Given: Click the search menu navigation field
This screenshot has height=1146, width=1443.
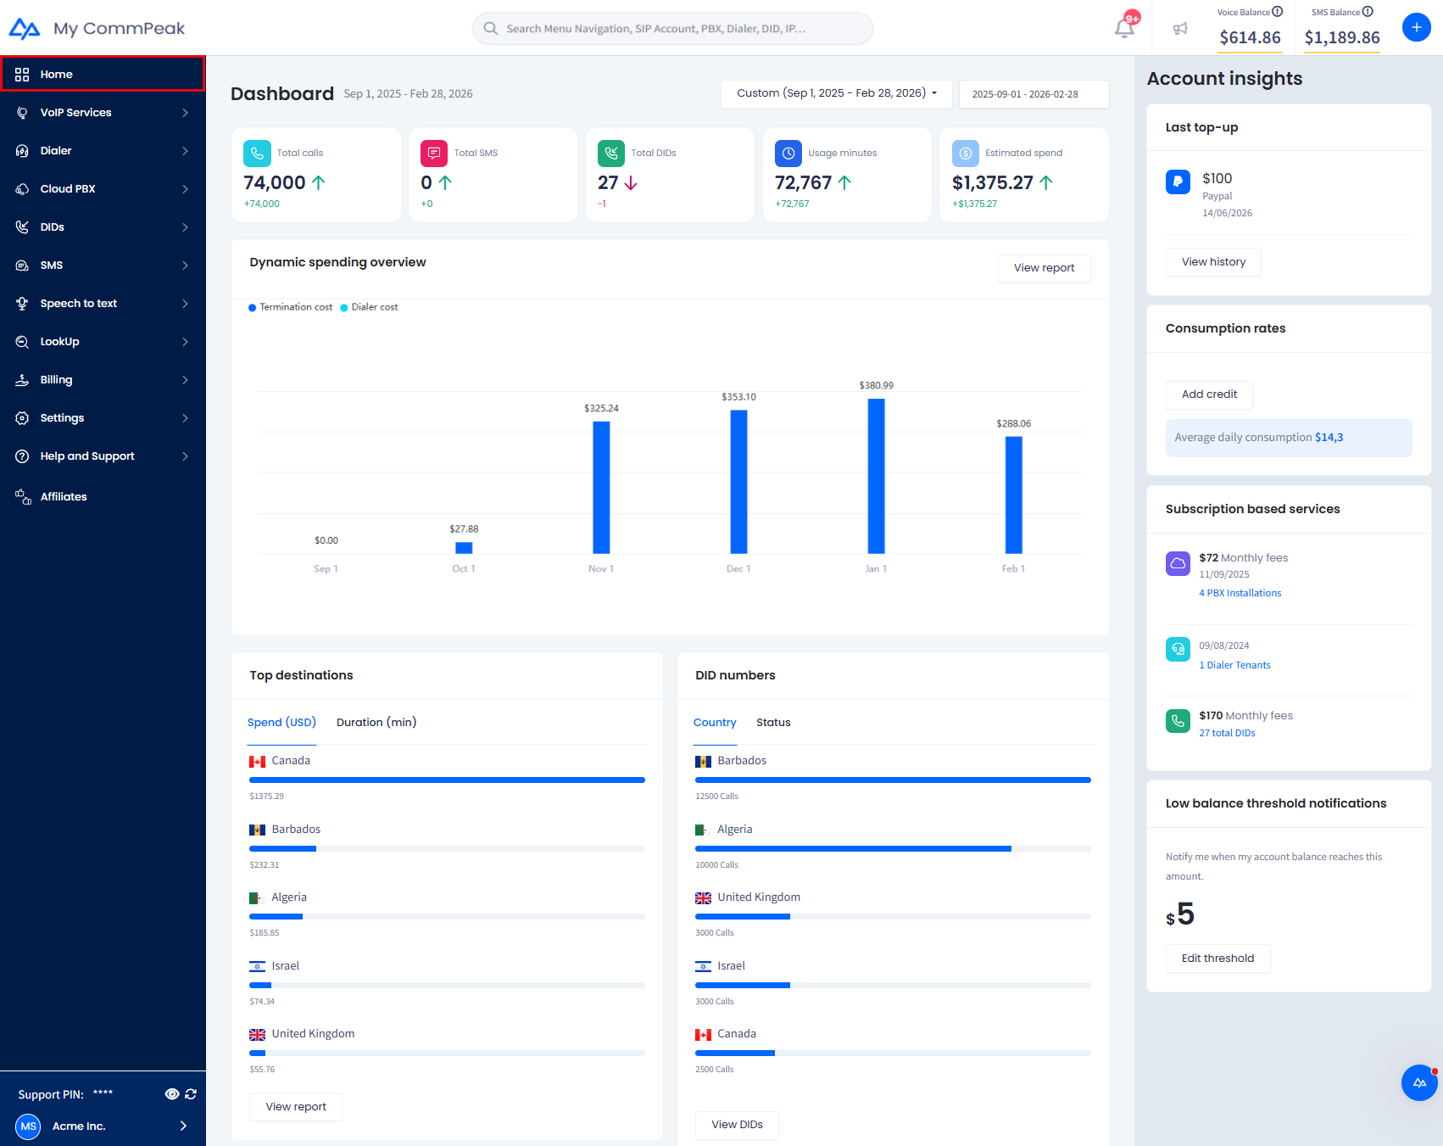Looking at the screenshot, I should (672, 28).
